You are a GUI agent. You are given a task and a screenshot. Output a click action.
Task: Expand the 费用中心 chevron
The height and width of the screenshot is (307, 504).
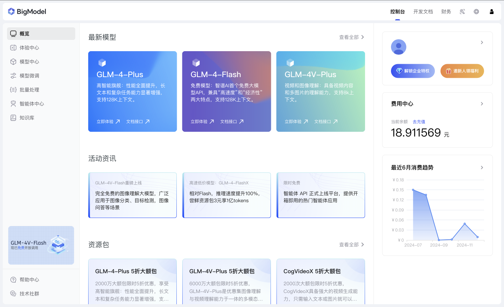click(482, 104)
